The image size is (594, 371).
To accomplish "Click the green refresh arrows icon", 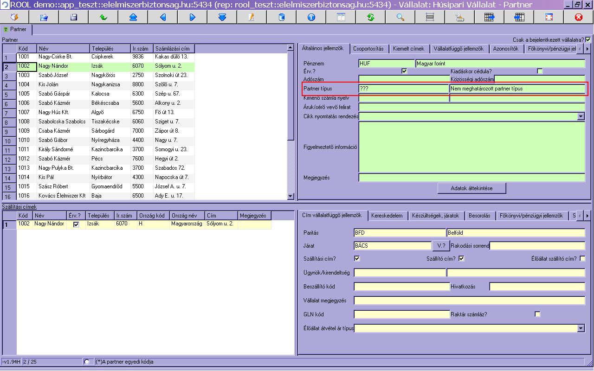I will click(x=370, y=17).
